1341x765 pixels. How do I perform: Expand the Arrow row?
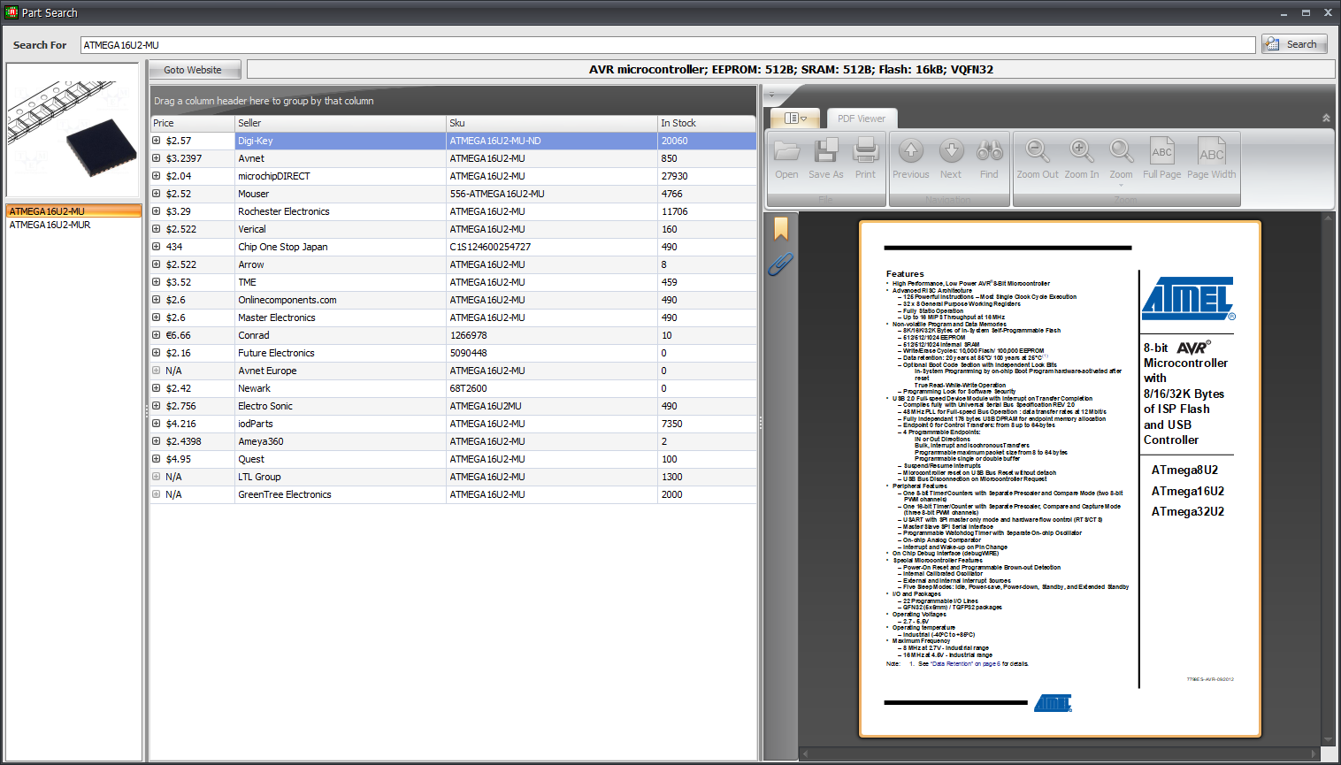[x=157, y=264]
